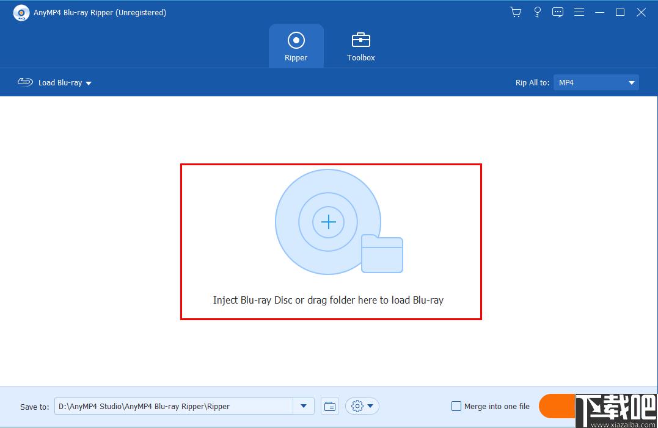
Task: Expand the Load Blu-ray dropdown arrow
Action: point(89,84)
